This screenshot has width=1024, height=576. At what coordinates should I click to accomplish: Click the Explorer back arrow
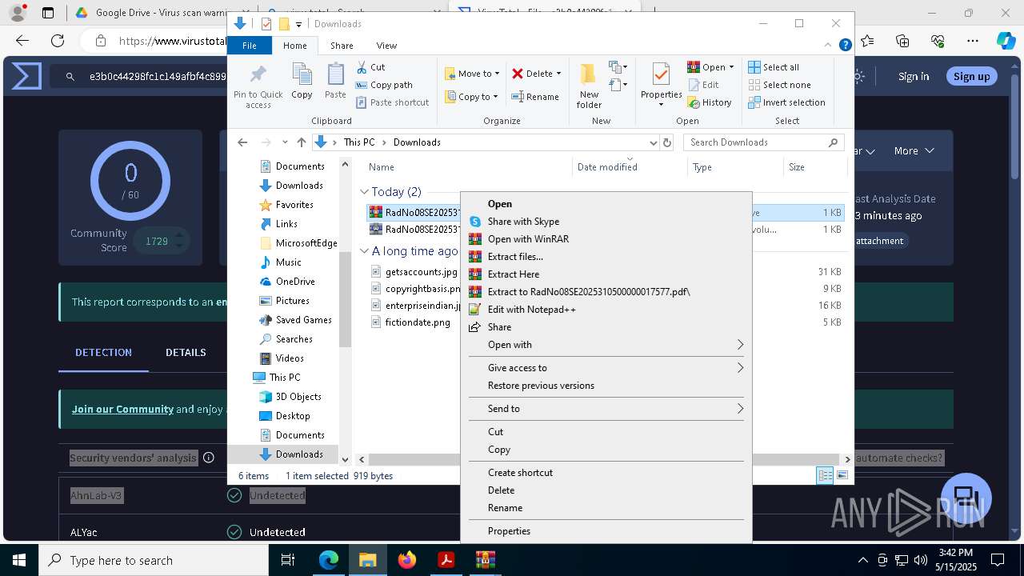point(242,142)
